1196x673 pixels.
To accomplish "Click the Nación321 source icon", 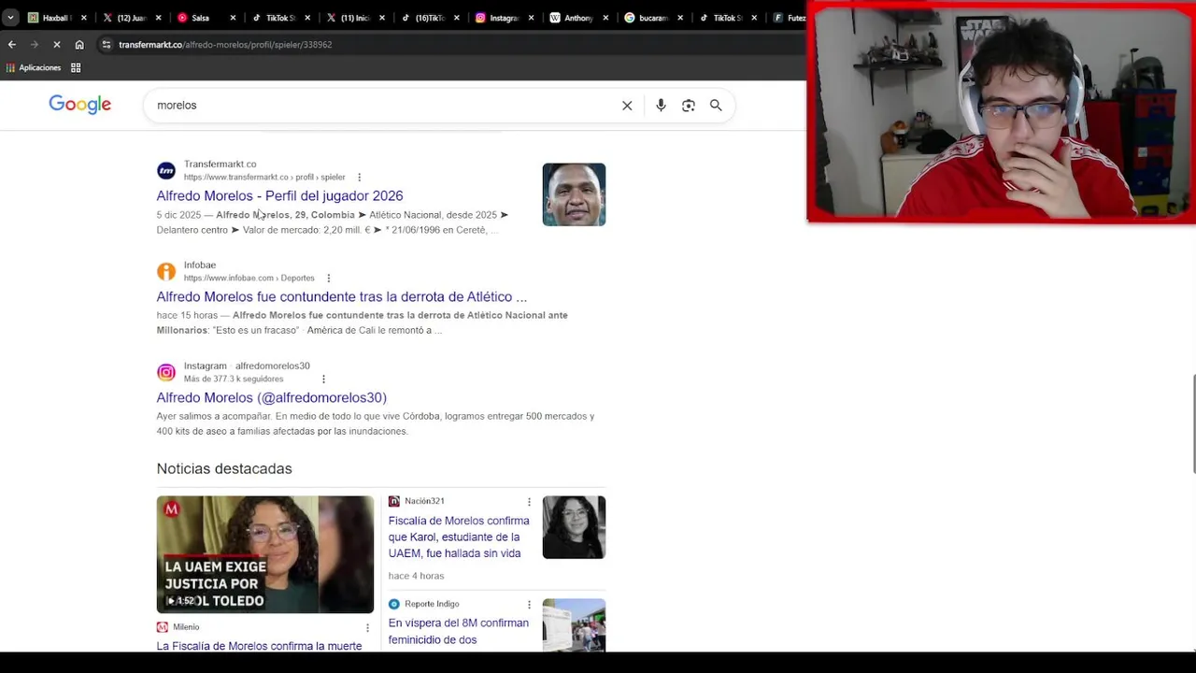I will pyautogui.click(x=394, y=501).
